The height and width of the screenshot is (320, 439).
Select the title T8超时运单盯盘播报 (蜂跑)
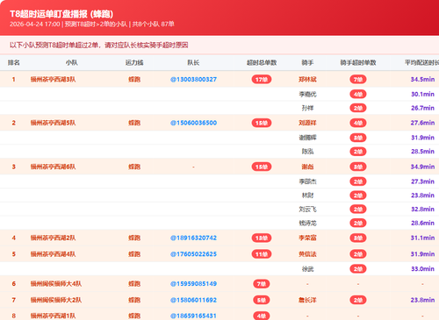pos(61,14)
